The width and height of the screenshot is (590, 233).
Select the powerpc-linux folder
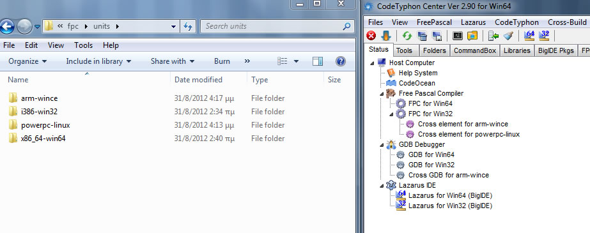click(x=45, y=125)
